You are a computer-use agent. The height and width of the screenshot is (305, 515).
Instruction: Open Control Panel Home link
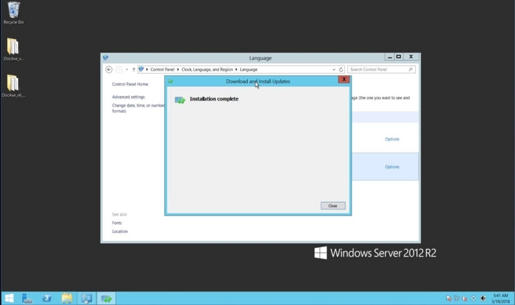130,84
